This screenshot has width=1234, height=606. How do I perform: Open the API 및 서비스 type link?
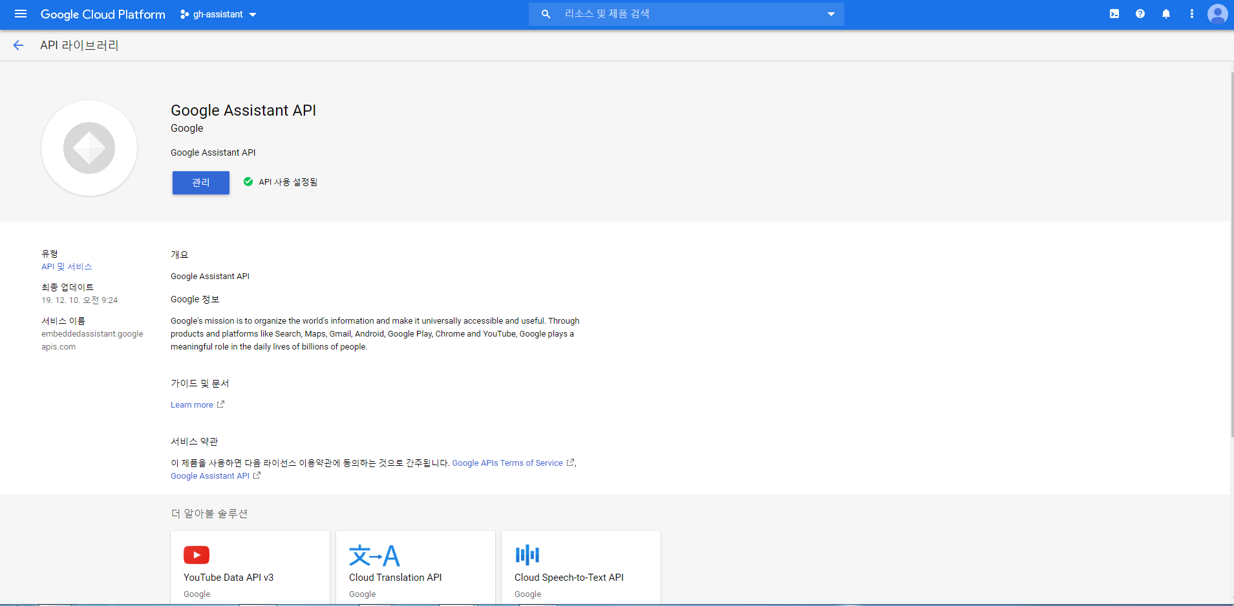coord(67,266)
